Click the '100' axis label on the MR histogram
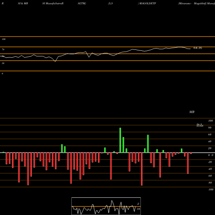The image size is (215, 215). pos(210,121)
